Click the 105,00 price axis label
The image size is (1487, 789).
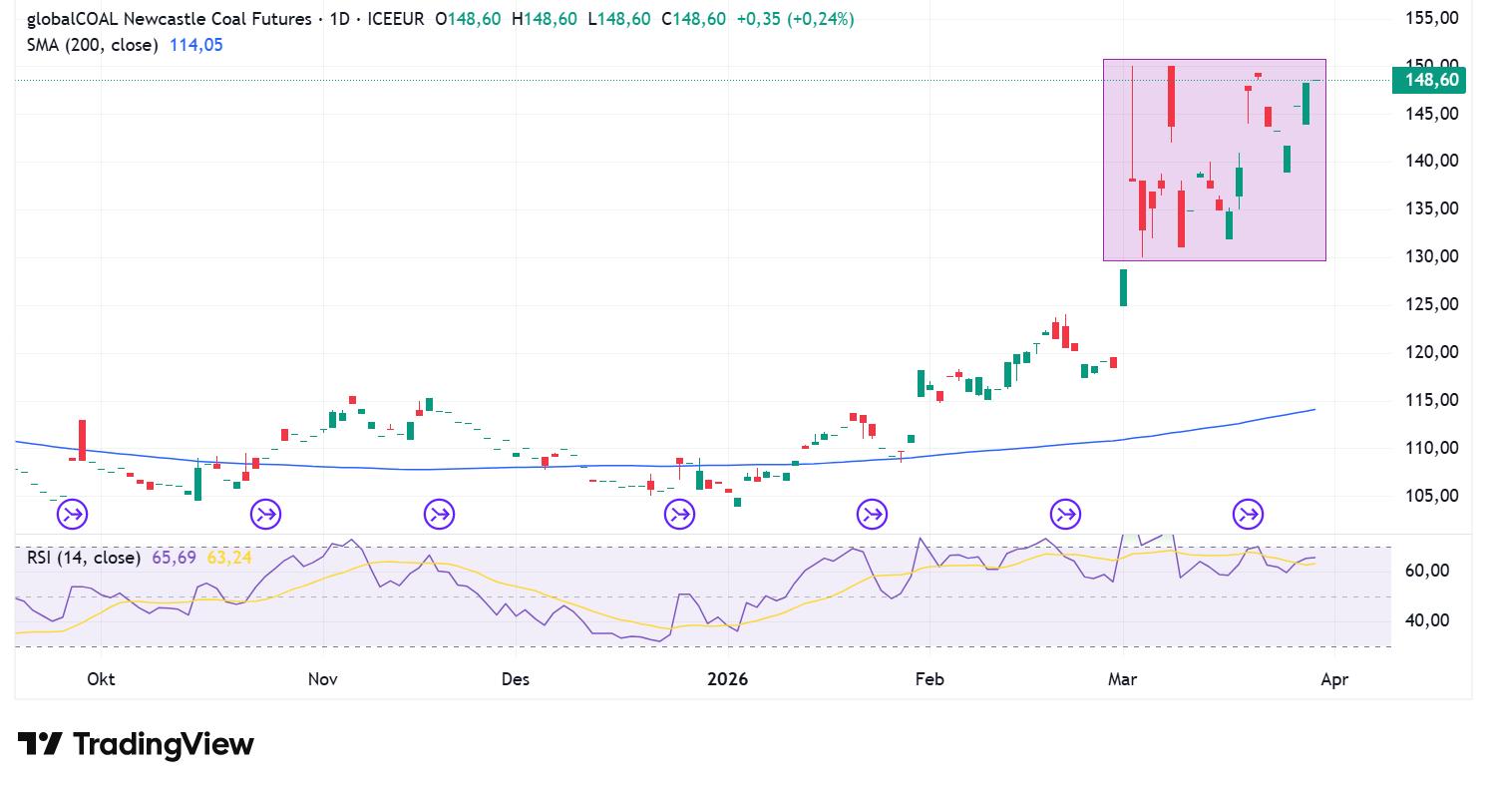[x=1430, y=496]
